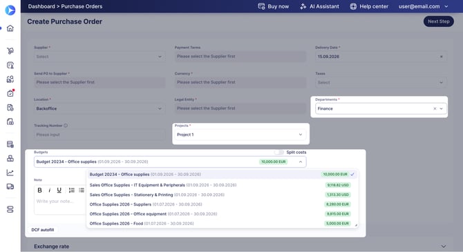Select Budget 20234 - Office supplies option
This screenshot has height=252, width=463.
click(223, 175)
